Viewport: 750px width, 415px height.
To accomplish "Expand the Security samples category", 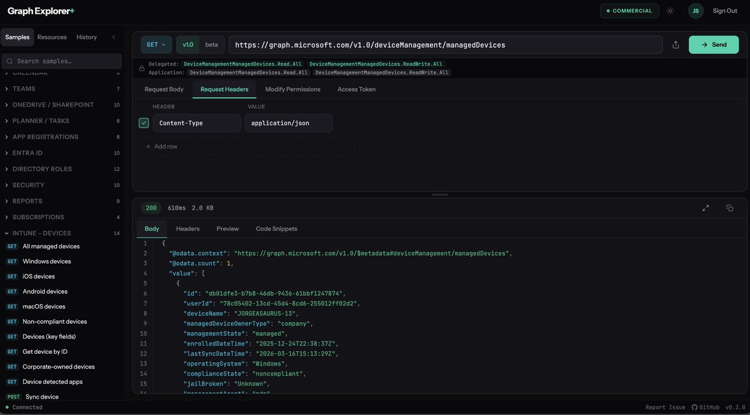I will click(62, 185).
